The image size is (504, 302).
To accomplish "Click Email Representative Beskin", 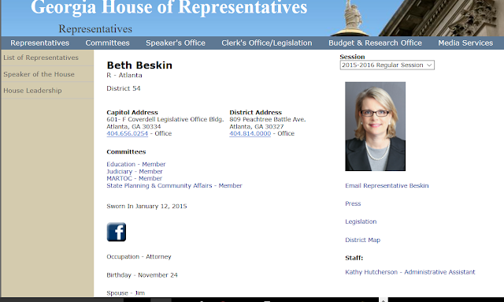I will pos(387,186).
